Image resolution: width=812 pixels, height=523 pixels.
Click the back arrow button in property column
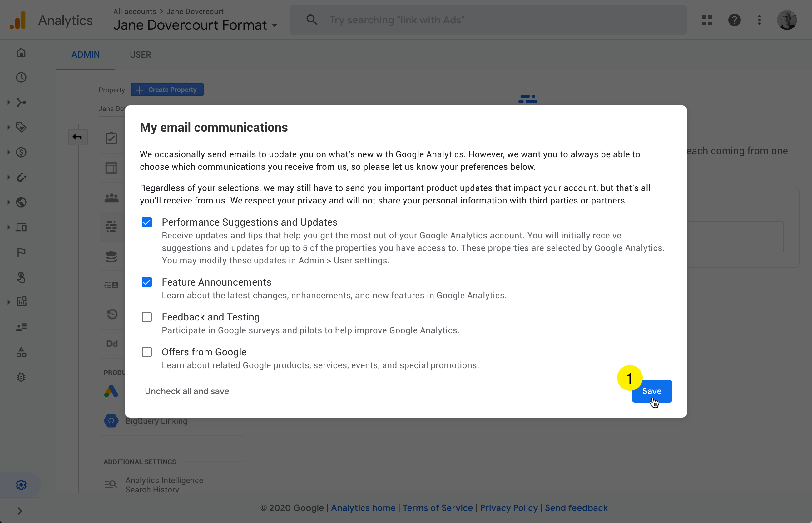(78, 137)
